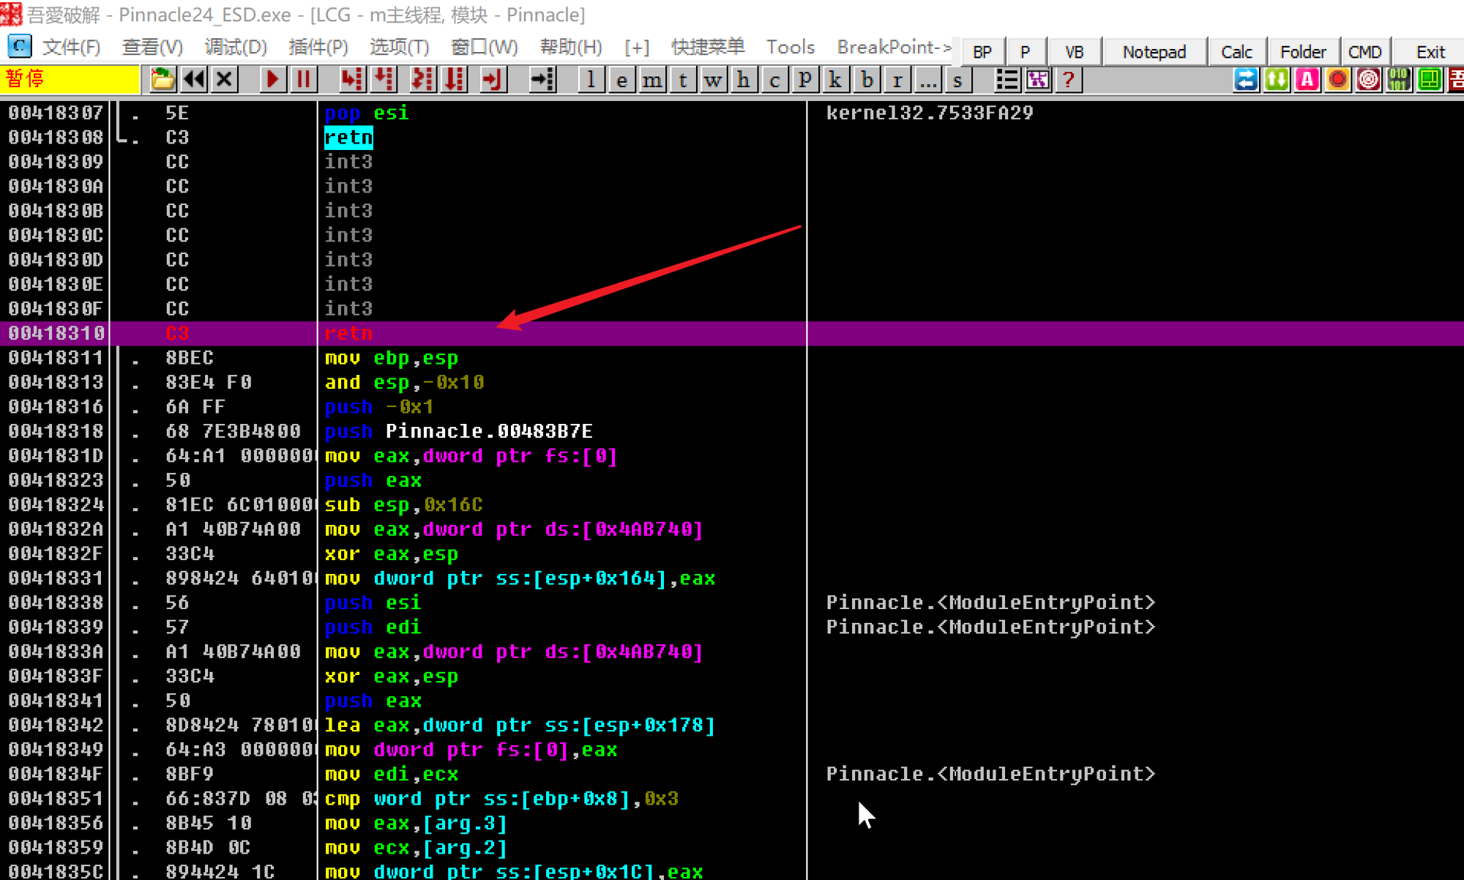Click the orange-red circle plugin icon
The width and height of the screenshot is (1464, 880).
1338,79
